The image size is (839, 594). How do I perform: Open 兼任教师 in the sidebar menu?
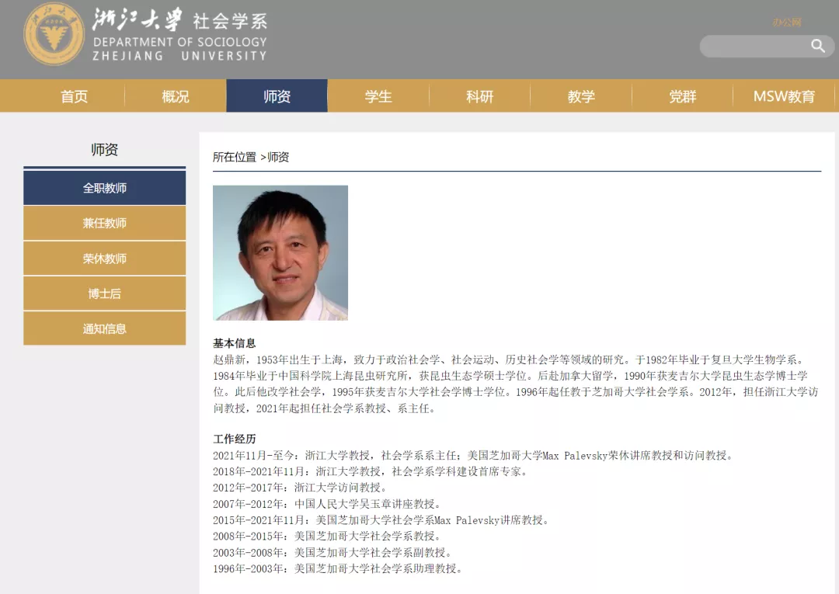click(x=105, y=223)
